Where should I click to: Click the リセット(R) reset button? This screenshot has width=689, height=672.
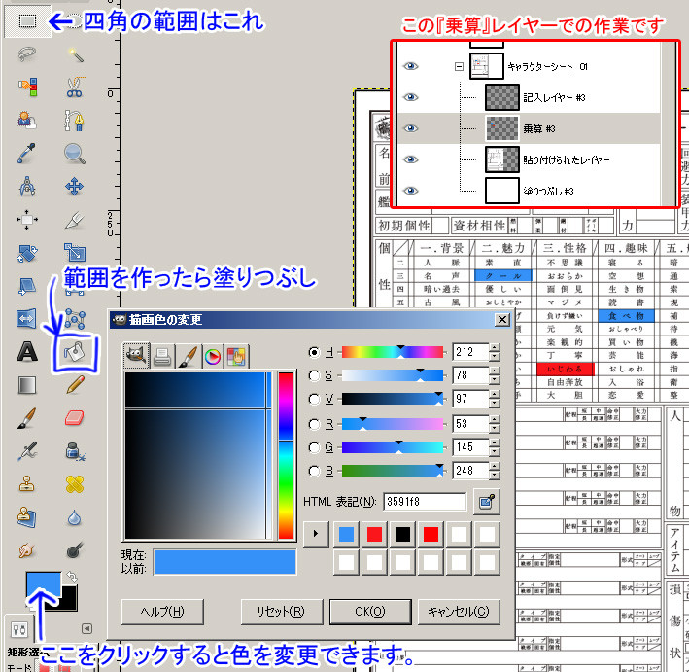281,612
